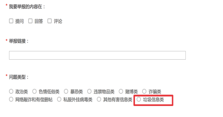This screenshot has width=223, height=117.
Task: Choose the 诈骗类 radio button
Action: coord(144,91)
